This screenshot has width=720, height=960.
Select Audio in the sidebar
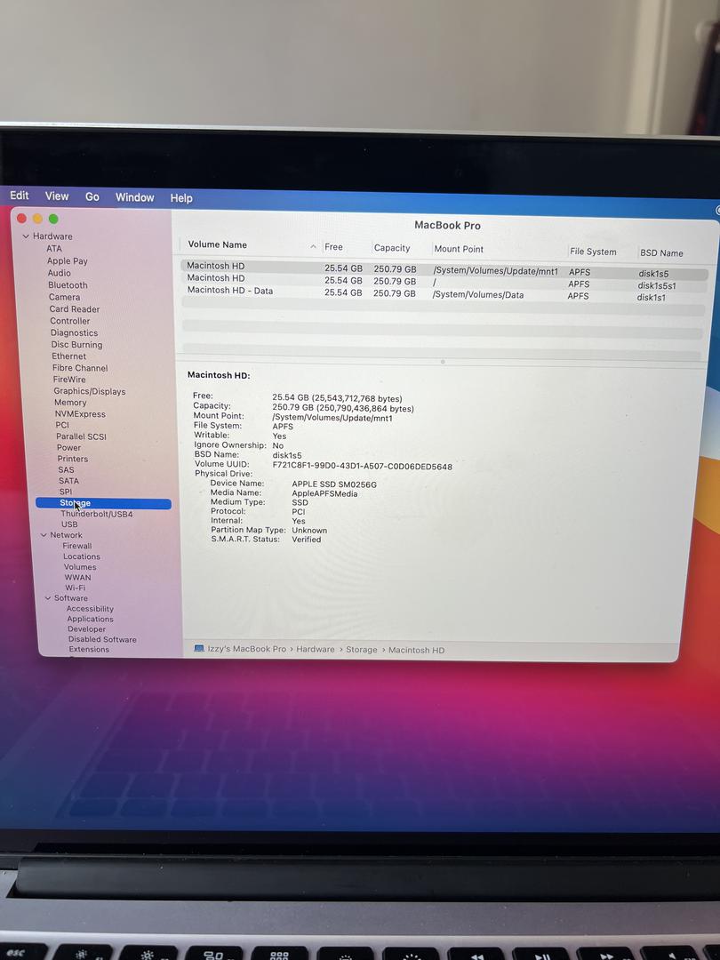point(60,273)
